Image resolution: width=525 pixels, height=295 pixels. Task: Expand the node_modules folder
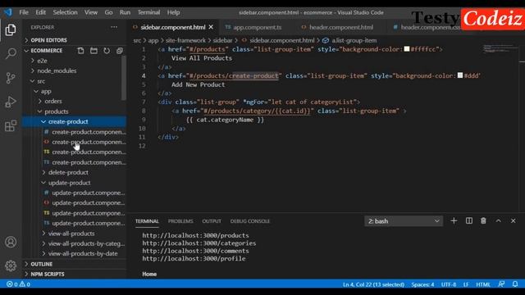point(57,70)
